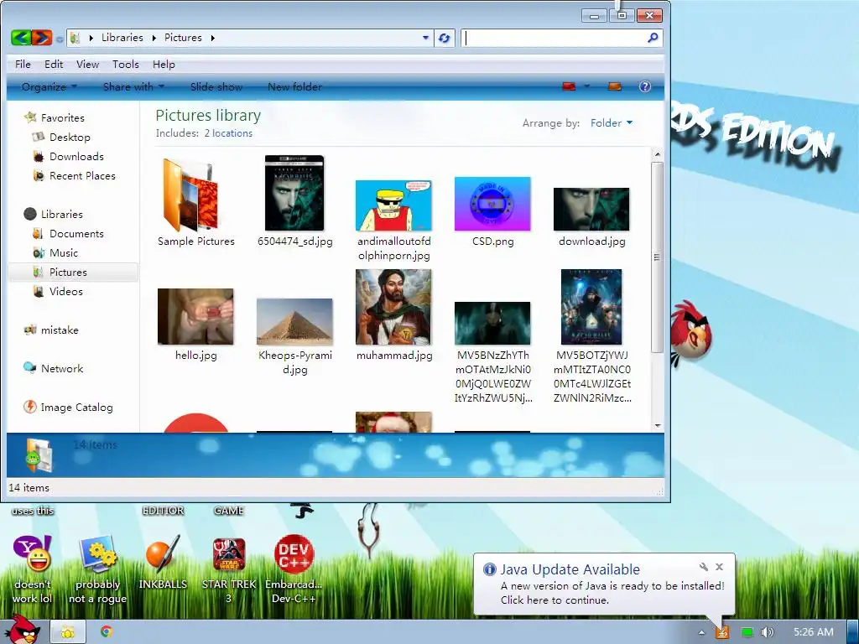Image resolution: width=859 pixels, height=644 pixels.
Task: Open the Edit menu
Action: pyautogui.click(x=54, y=64)
